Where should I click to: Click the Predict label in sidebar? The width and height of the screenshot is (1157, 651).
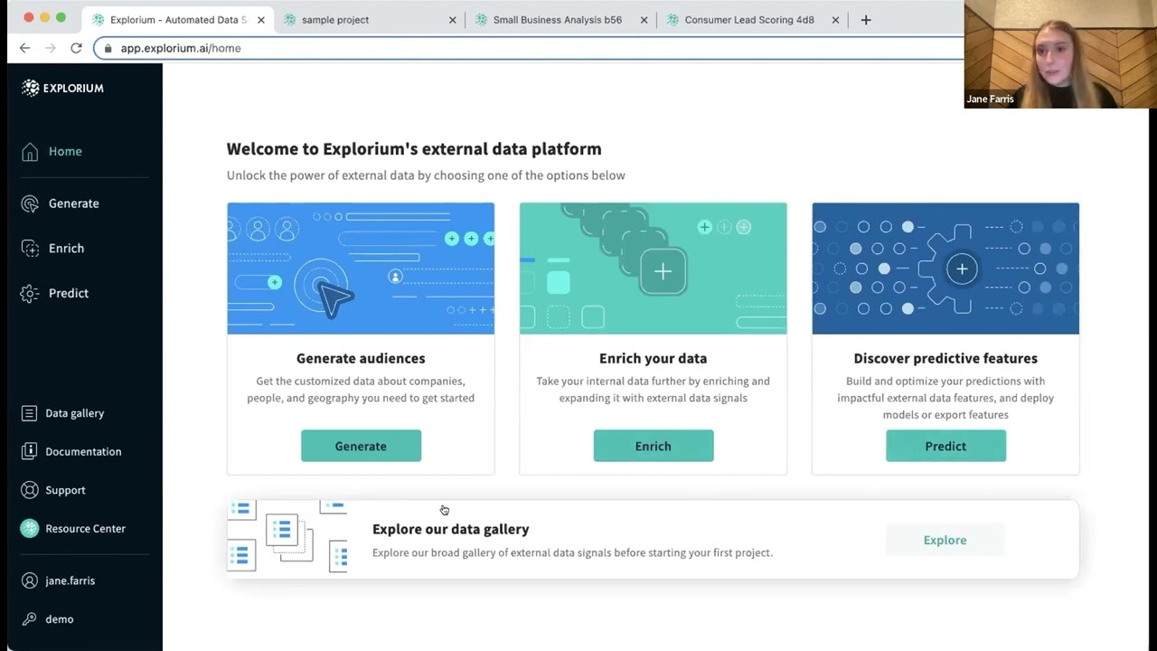pyautogui.click(x=69, y=293)
